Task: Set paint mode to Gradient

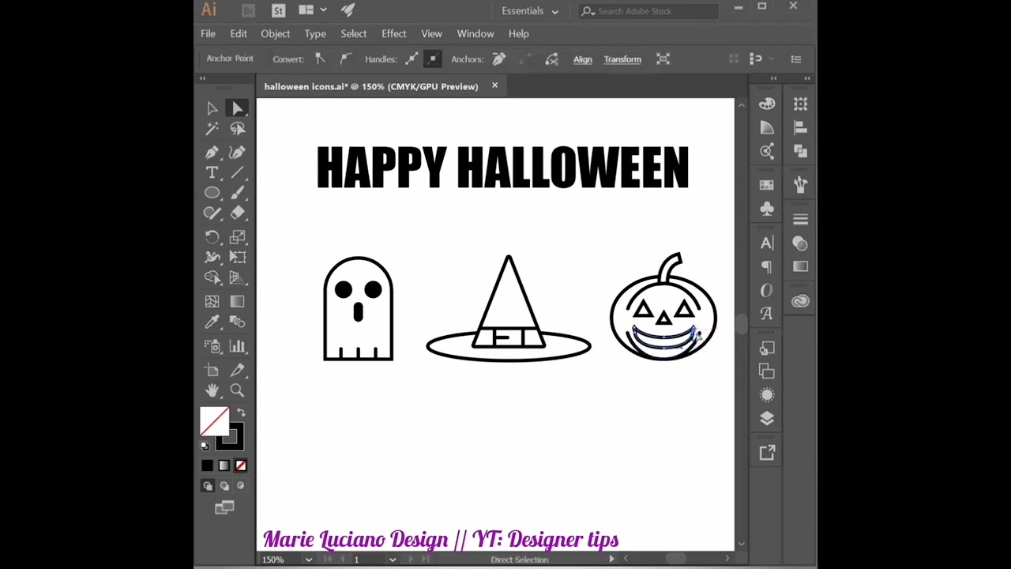Action: [224, 465]
